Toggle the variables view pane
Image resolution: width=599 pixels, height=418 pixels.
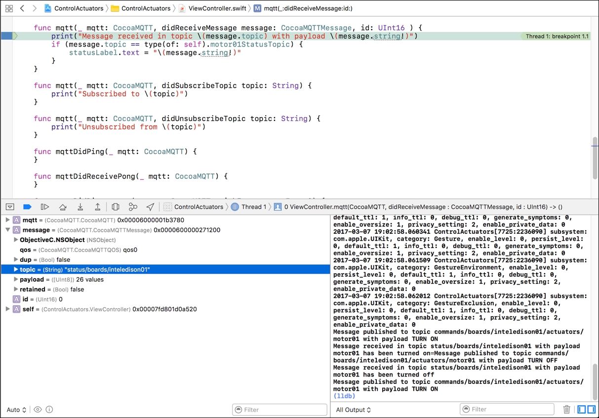click(x=582, y=410)
